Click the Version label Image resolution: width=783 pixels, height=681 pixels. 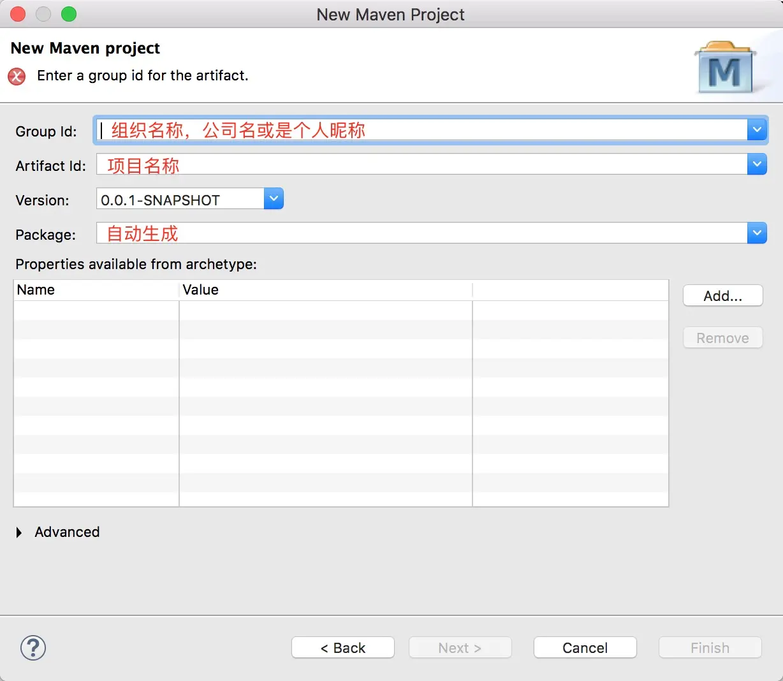[42, 200]
